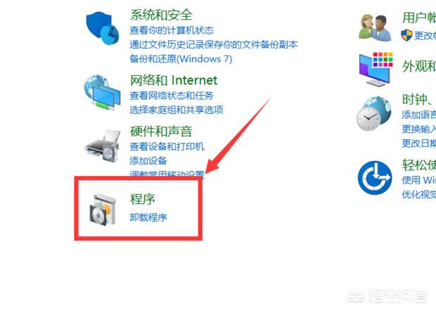The width and height of the screenshot is (436, 311).
Task: Open 通过文件历史记录保存你的文件备份副本 link
Action: (214, 44)
